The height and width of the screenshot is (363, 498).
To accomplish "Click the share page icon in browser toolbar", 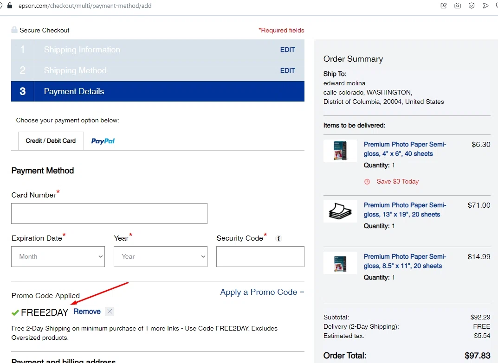I will click(444, 6).
